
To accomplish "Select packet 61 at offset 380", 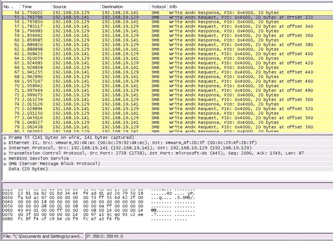I will pos(168,45).
